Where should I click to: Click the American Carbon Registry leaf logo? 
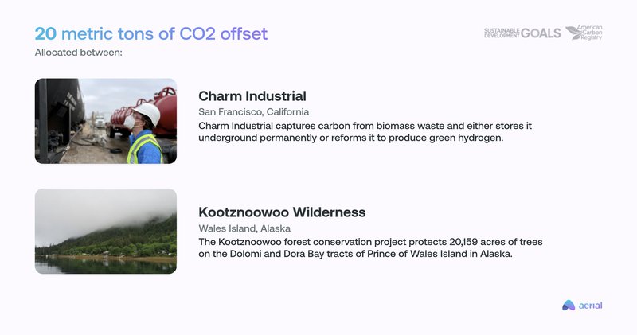[x=573, y=33]
